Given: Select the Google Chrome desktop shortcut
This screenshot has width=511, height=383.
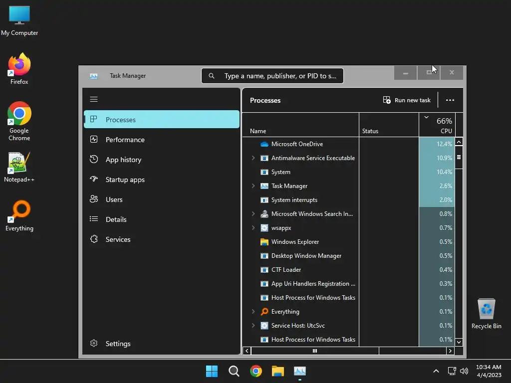Looking at the screenshot, I should point(19,121).
